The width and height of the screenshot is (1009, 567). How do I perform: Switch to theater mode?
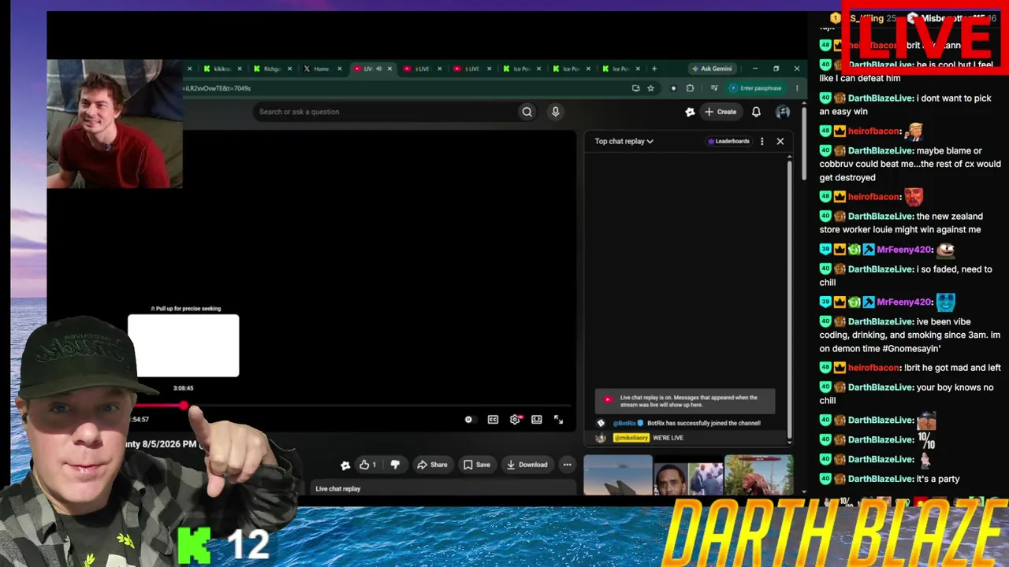coord(537,420)
